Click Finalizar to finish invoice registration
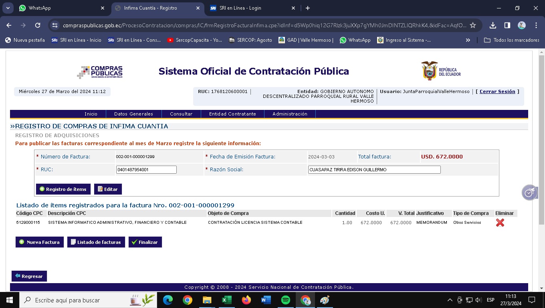This screenshot has height=308, width=545. pos(145,242)
